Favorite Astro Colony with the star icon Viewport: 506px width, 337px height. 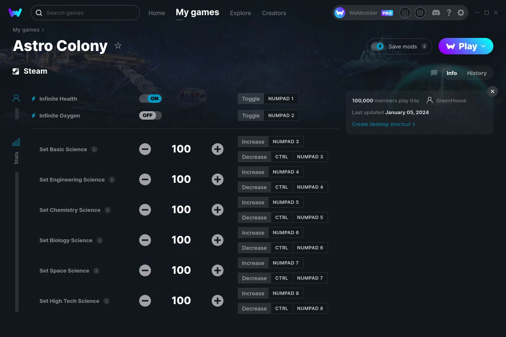click(118, 45)
